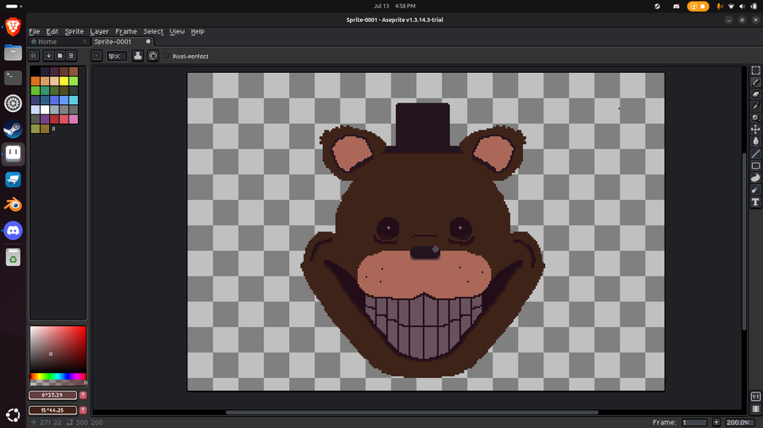
Task: Open the background color button
Action: pos(53,410)
